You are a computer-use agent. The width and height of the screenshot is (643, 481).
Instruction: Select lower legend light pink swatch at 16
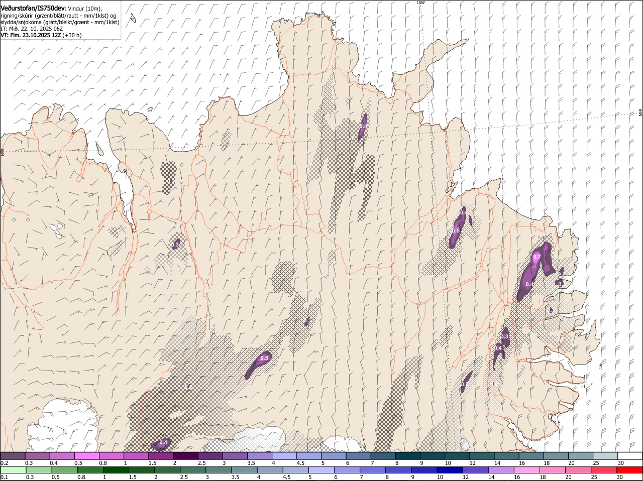pos(526,470)
